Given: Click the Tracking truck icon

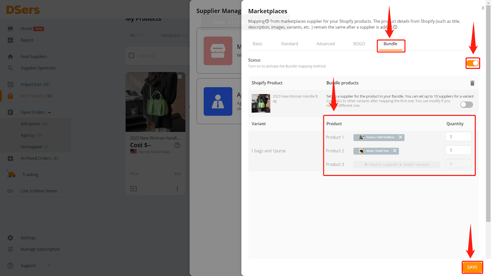Looking at the screenshot, I should (11, 174).
